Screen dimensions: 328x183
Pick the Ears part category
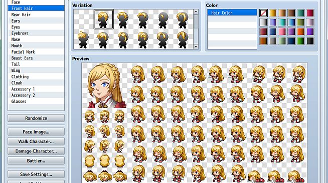click(36, 21)
